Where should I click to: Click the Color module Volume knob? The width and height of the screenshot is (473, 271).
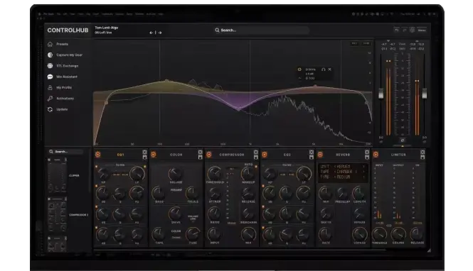coord(176,174)
